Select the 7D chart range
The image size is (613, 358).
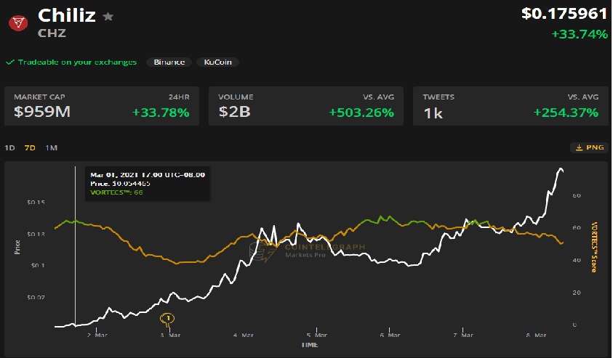(x=30, y=148)
